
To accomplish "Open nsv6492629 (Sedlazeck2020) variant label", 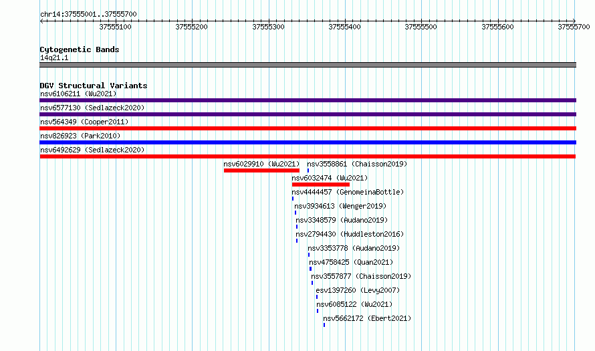I will (x=92, y=150).
